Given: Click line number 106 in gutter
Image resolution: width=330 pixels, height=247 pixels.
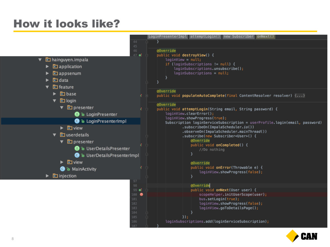Looking at the screenshot, I should coord(134,222).
